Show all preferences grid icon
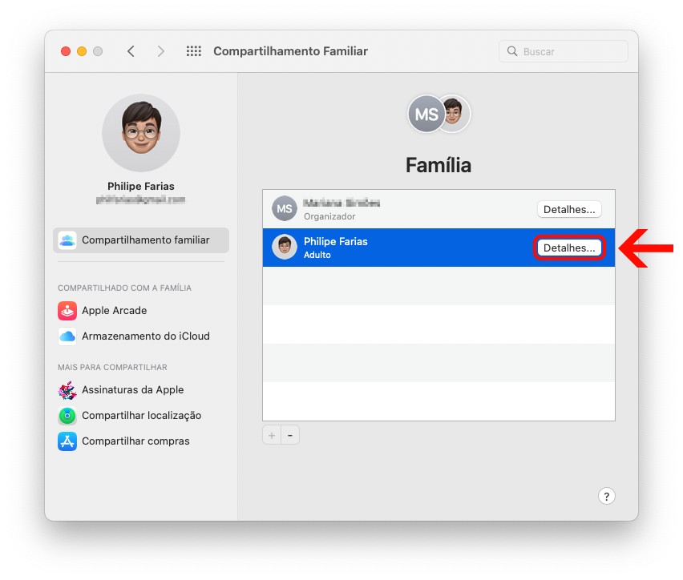This screenshot has height=580, width=683. point(194,51)
